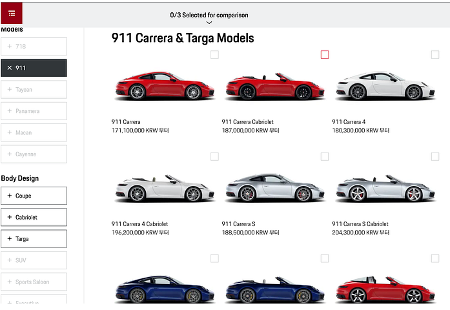Filter by Coupe body design
450x310 pixels.
(34, 196)
